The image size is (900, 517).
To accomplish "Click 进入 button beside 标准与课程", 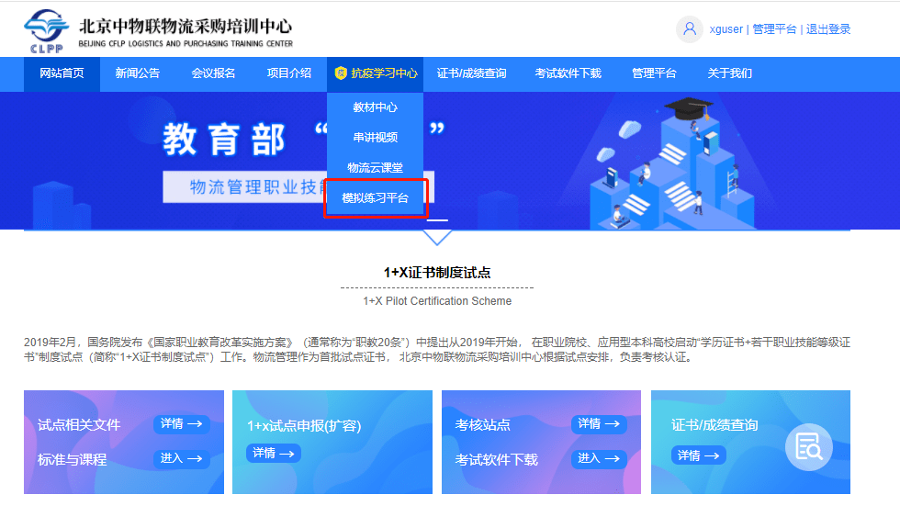I will pyautogui.click(x=181, y=458).
